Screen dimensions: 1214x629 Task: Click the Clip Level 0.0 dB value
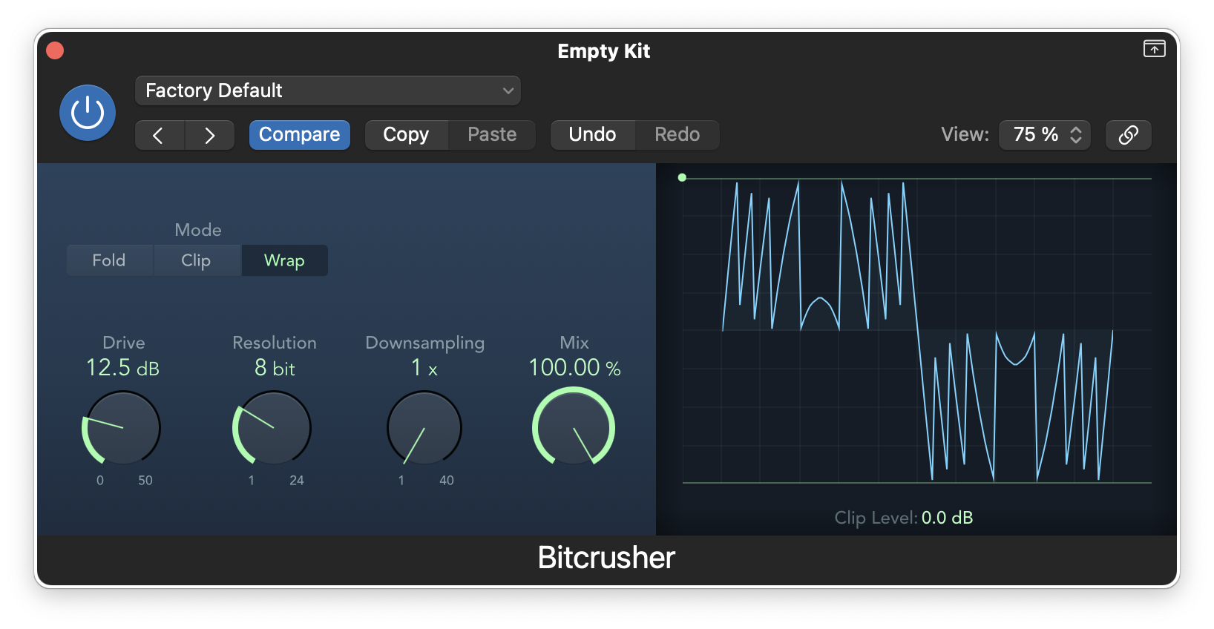tap(947, 518)
